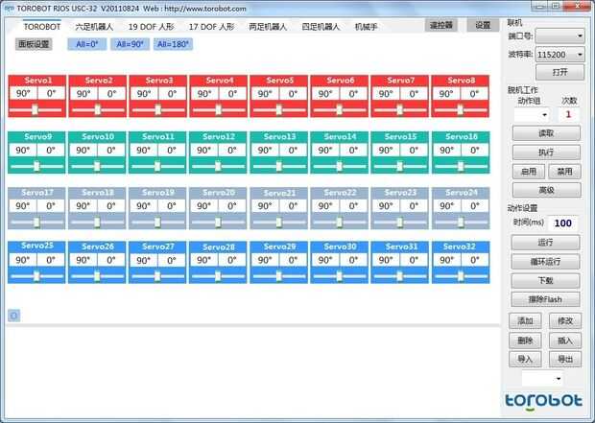Click the Servo12 slider handle
The image size is (595, 423).
click(218, 166)
